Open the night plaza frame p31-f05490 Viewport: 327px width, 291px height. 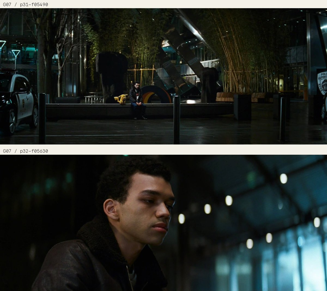(163, 76)
